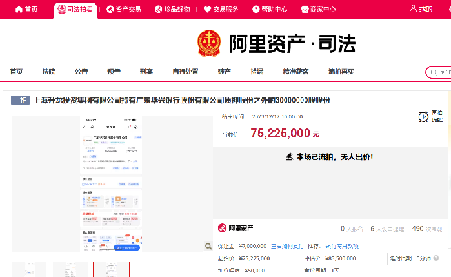Open the 破产 navigation section

(224, 72)
